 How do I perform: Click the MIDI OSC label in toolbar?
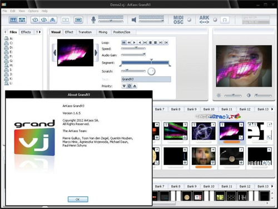[178, 20]
